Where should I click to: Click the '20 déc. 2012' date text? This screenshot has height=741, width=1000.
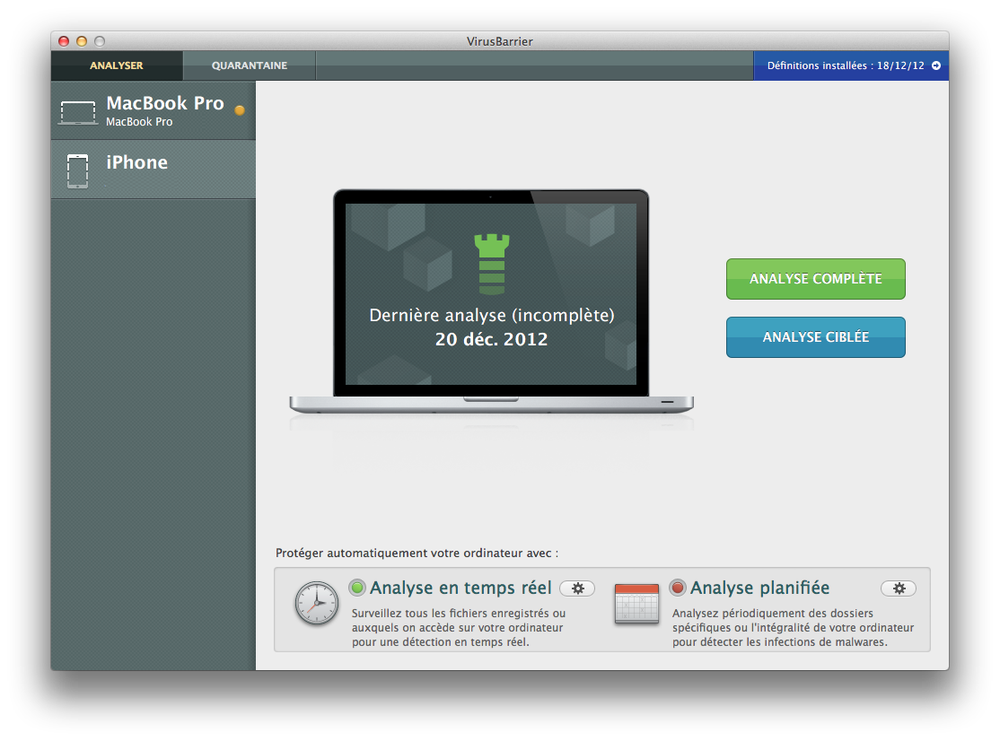click(x=492, y=339)
